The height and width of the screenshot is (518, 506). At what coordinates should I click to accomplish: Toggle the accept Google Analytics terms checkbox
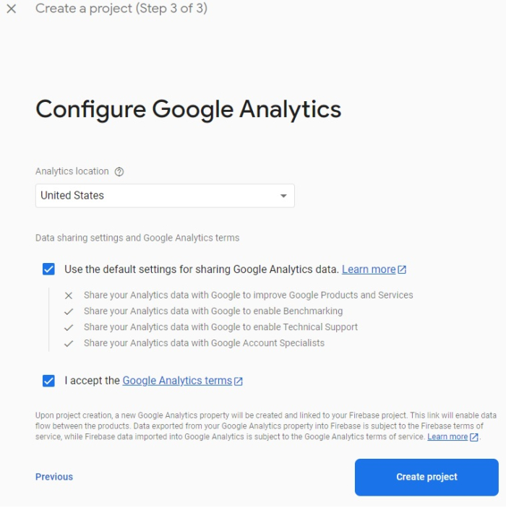[x=48, y=381]
